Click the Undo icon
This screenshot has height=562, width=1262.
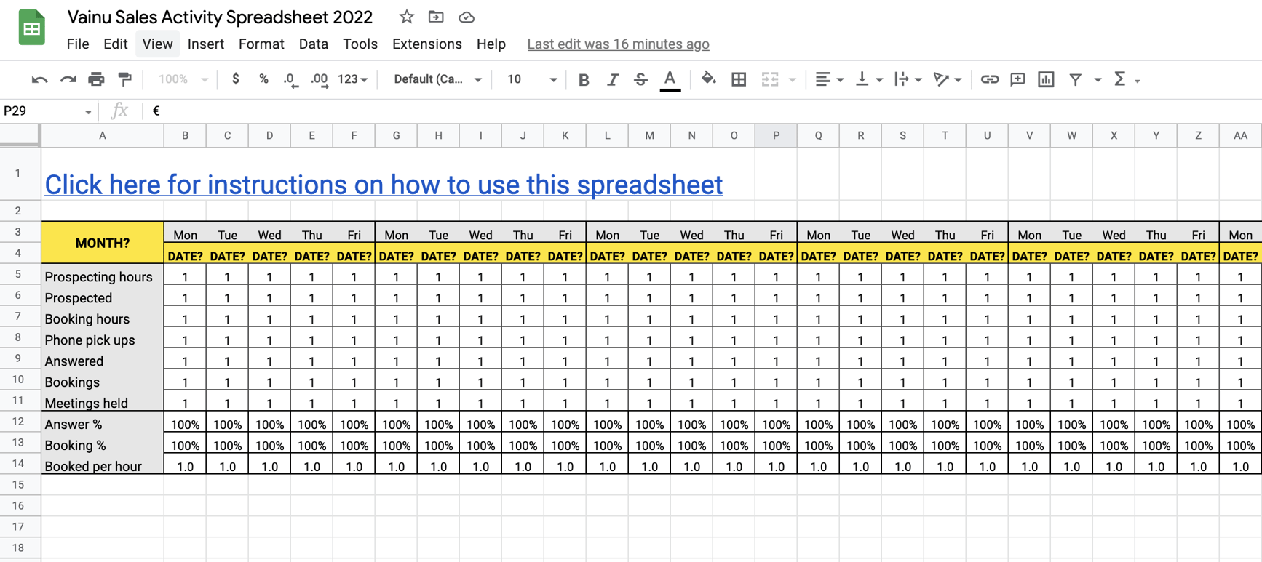point(39,79)
